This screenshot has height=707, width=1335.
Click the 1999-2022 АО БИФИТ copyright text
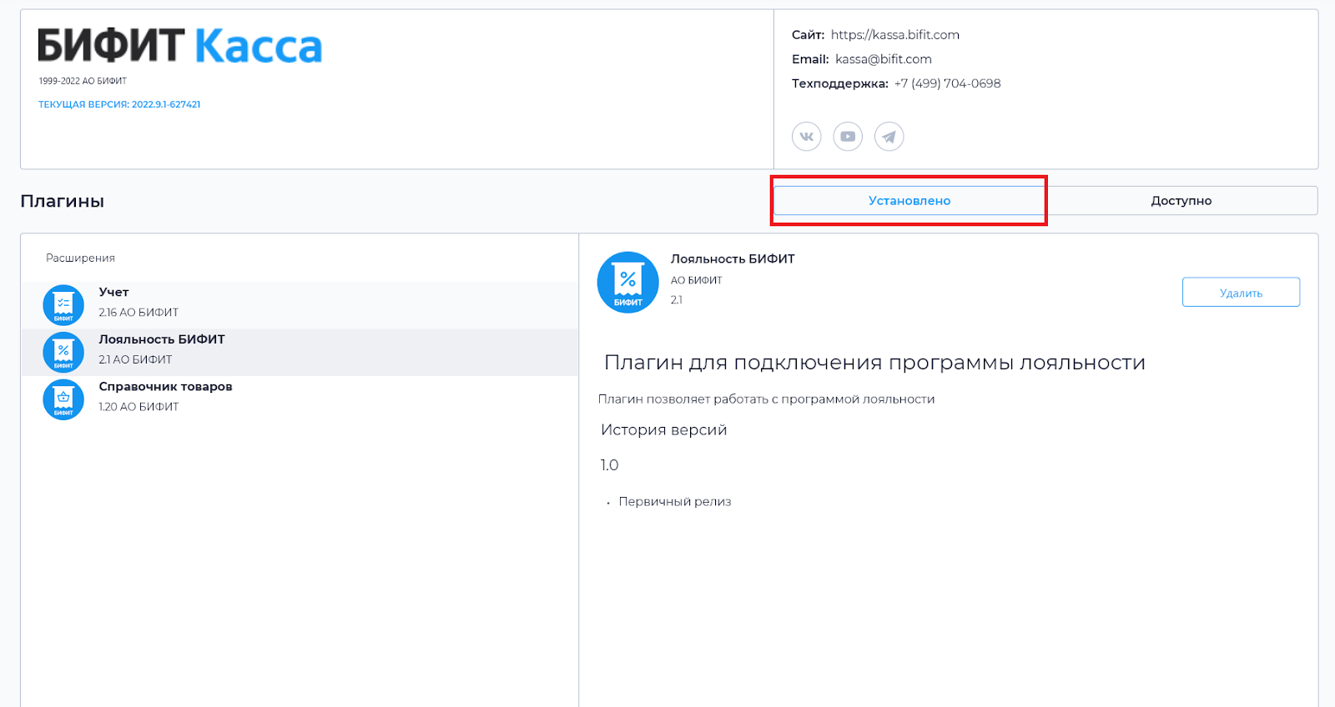(x=83, y=82)
